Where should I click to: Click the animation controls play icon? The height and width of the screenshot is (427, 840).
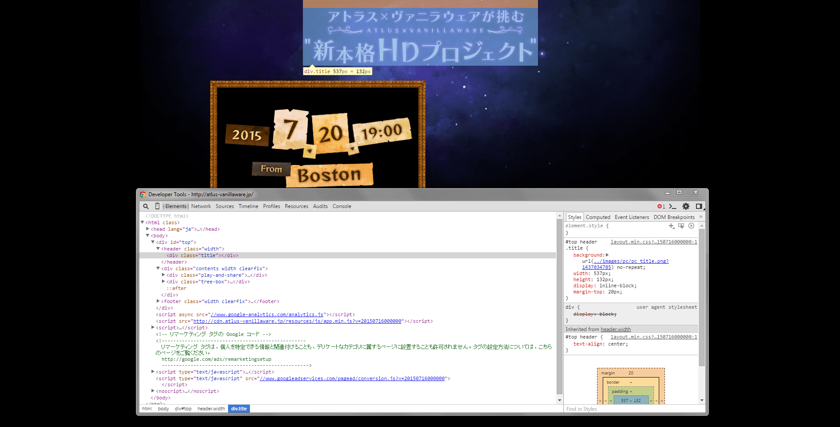tap(691, 226)
